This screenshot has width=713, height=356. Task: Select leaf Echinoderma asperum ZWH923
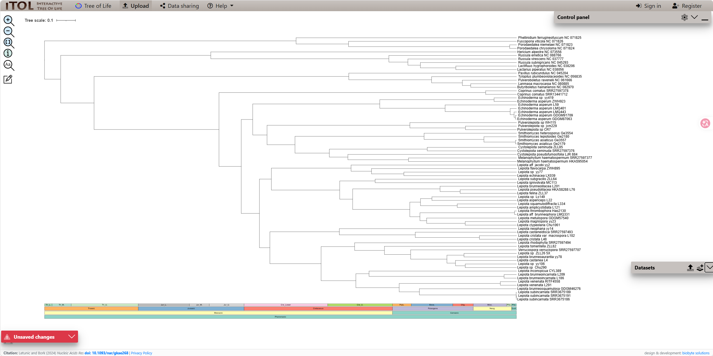[x=541, y=101]
